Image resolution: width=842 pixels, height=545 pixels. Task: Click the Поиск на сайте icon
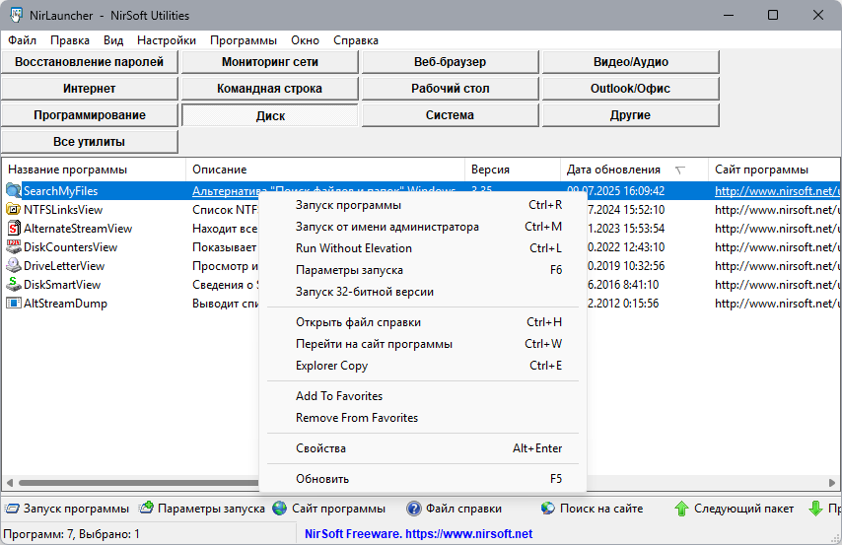coord(548,508)
